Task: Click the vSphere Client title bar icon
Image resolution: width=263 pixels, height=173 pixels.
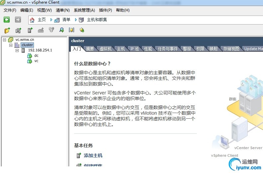Action: tap(3, 2)
